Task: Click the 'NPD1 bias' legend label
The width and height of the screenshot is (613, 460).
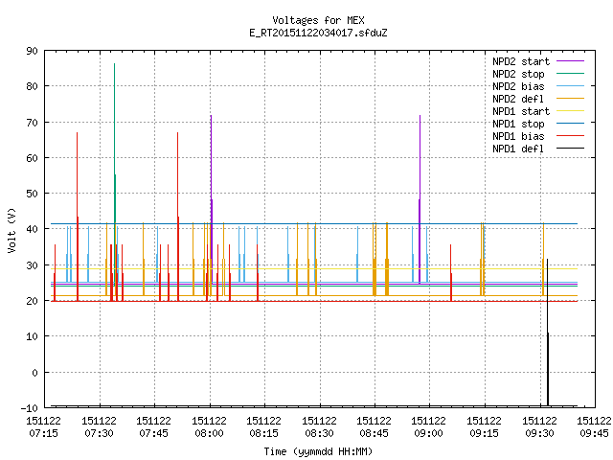Action: 518,136
